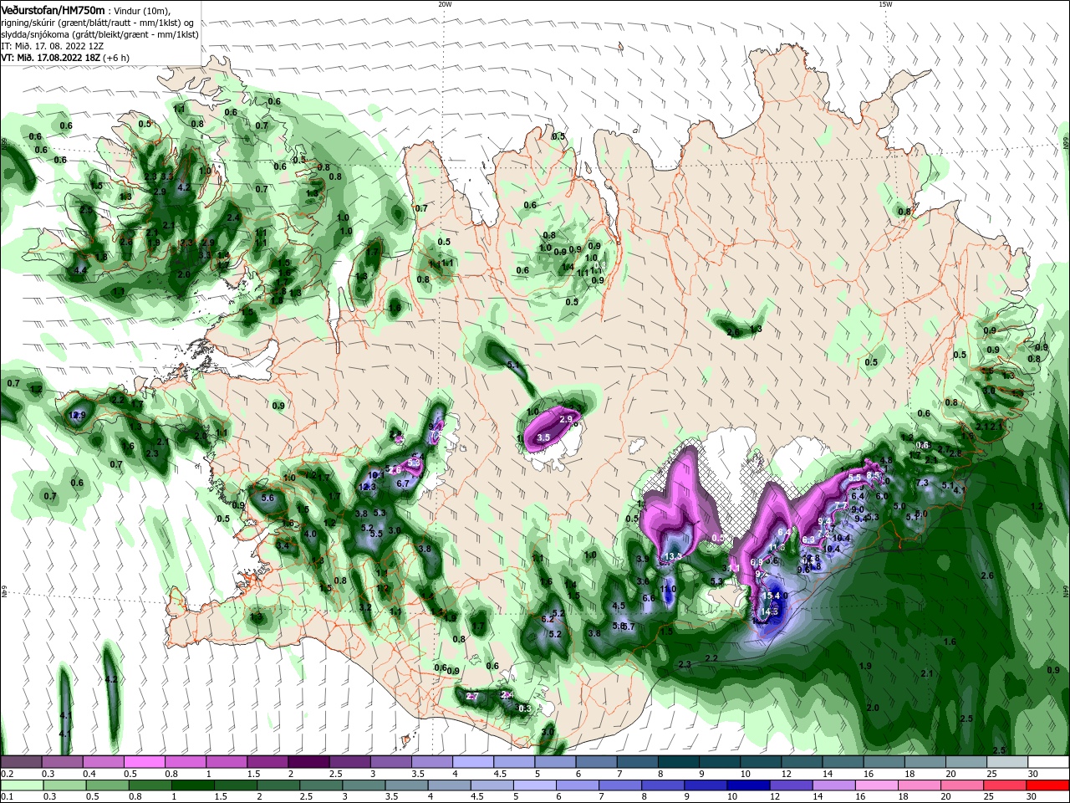Click the 7.3 precipitation value
The height and width of the screenshot is (803, 1070).
(923, 483)
